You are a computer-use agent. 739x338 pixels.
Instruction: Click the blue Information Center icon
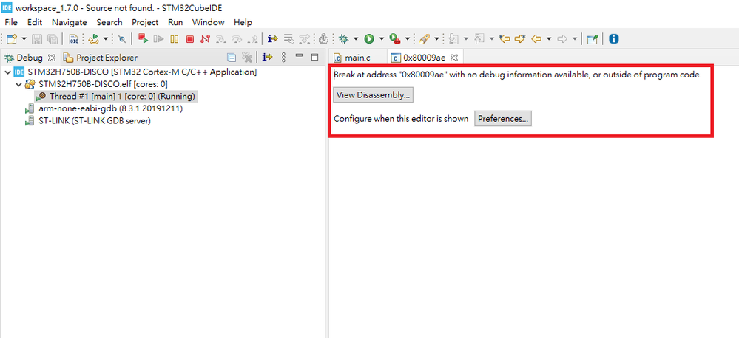[614, 39]
